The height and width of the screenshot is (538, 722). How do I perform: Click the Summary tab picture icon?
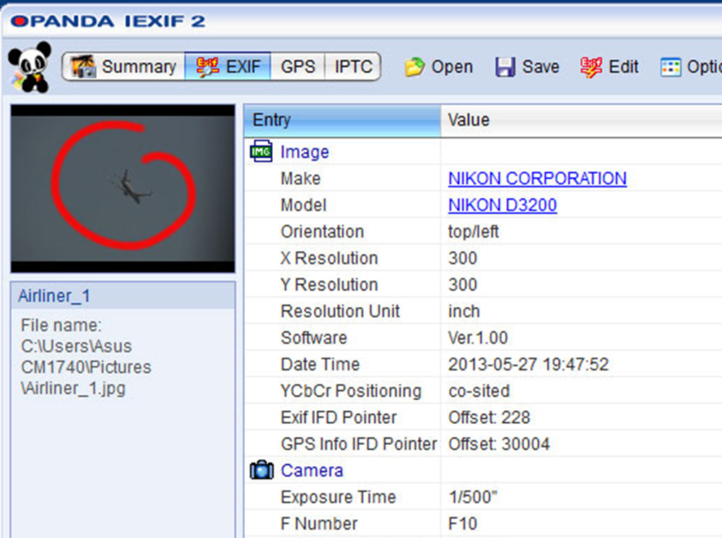coord(84,68)
